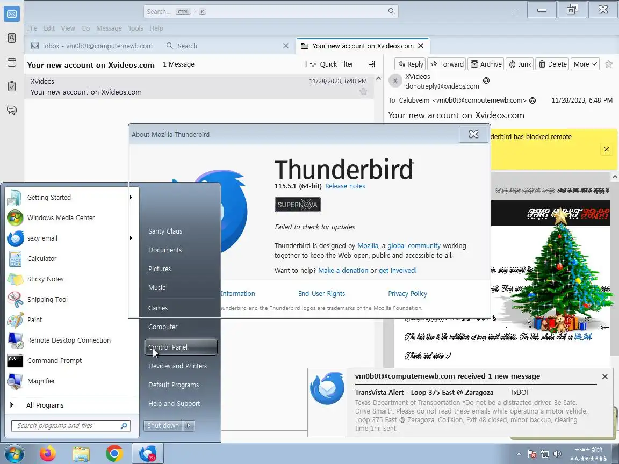Image resolution: width=619 pixels, height=464 pixels.
Task: Open the Thunderbird app menu hamburger icon
Action: click(515, 11)
